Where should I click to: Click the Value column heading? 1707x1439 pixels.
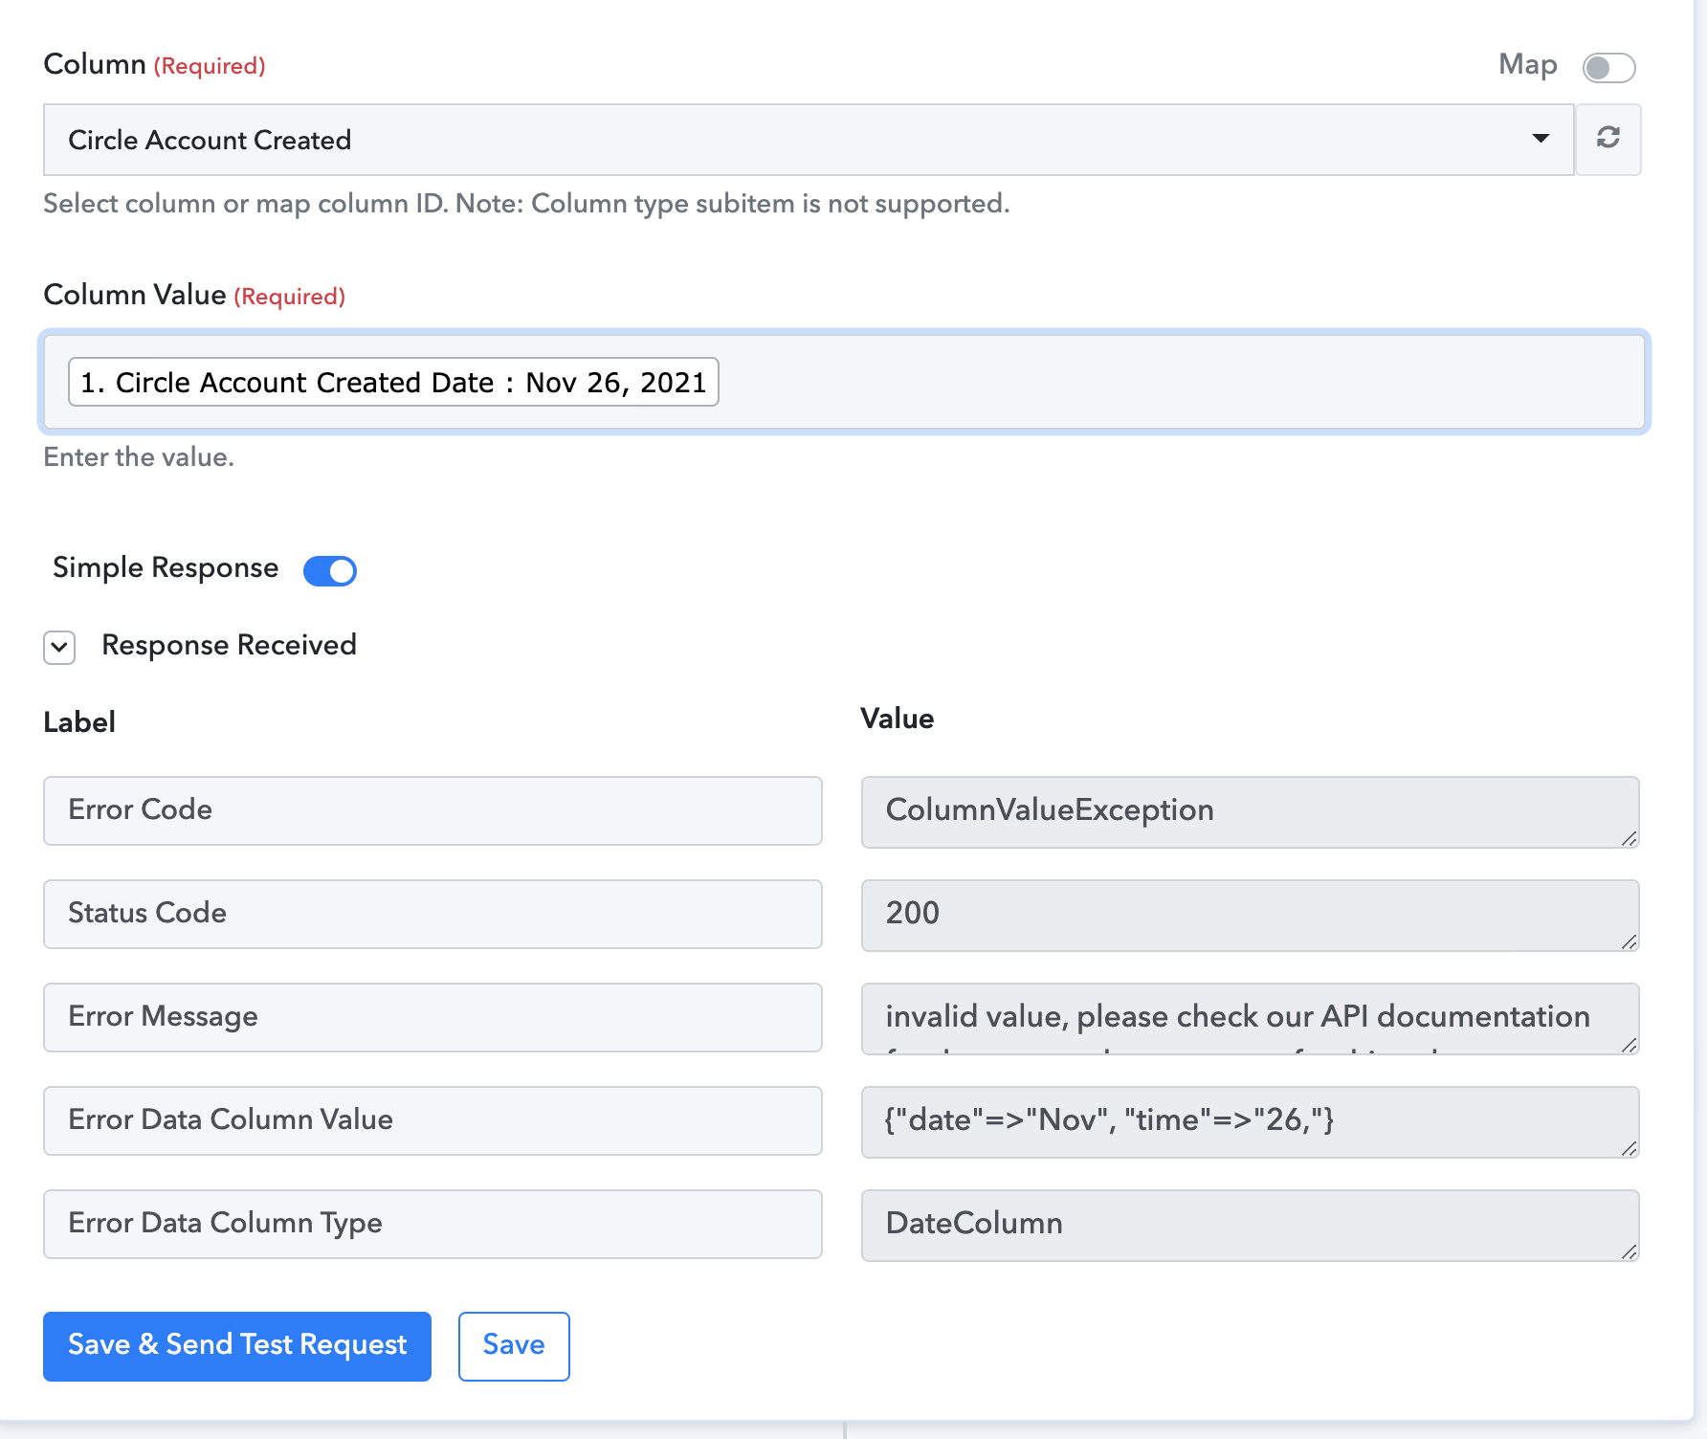pos(897,719)
